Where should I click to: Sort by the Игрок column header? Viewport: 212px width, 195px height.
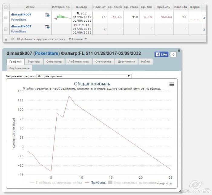30,7
